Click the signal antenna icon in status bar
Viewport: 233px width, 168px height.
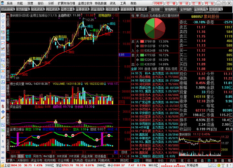coord(223,165)
